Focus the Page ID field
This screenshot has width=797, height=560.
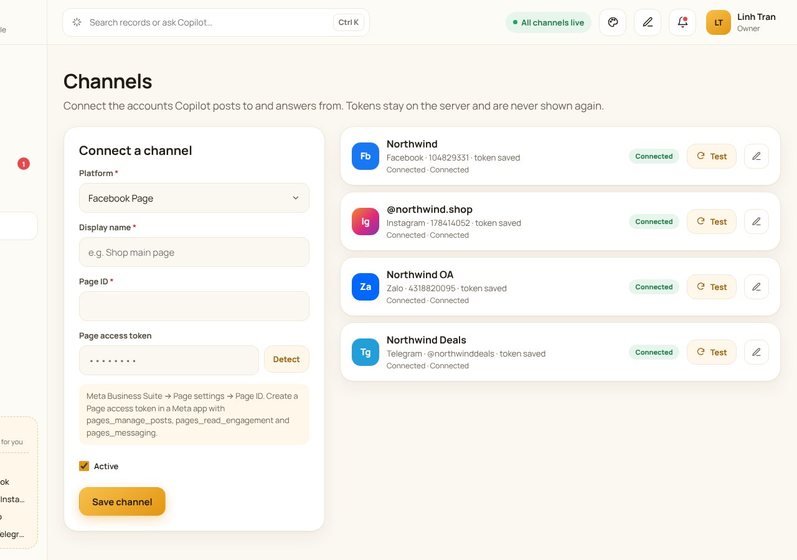coord(194,306)
